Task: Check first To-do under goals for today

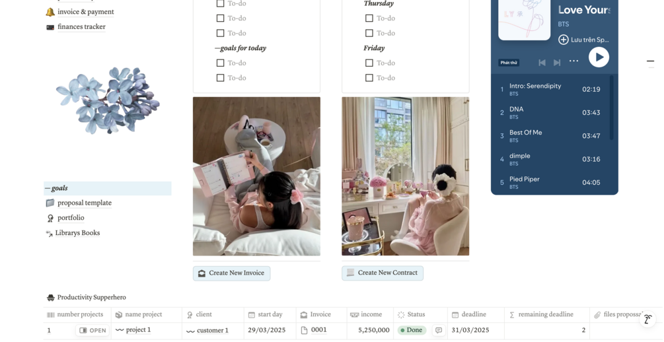Action: pos(220,63)
